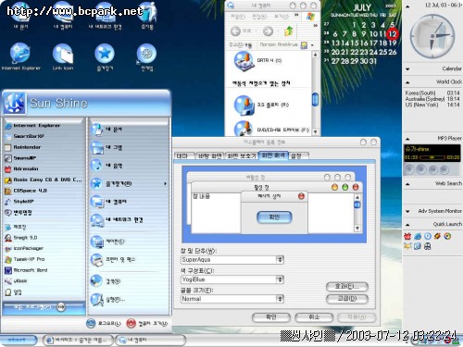Click 확인 at the bottom of display properties
The width and height of the screenshot is (463, 347).
coord(271,317)
